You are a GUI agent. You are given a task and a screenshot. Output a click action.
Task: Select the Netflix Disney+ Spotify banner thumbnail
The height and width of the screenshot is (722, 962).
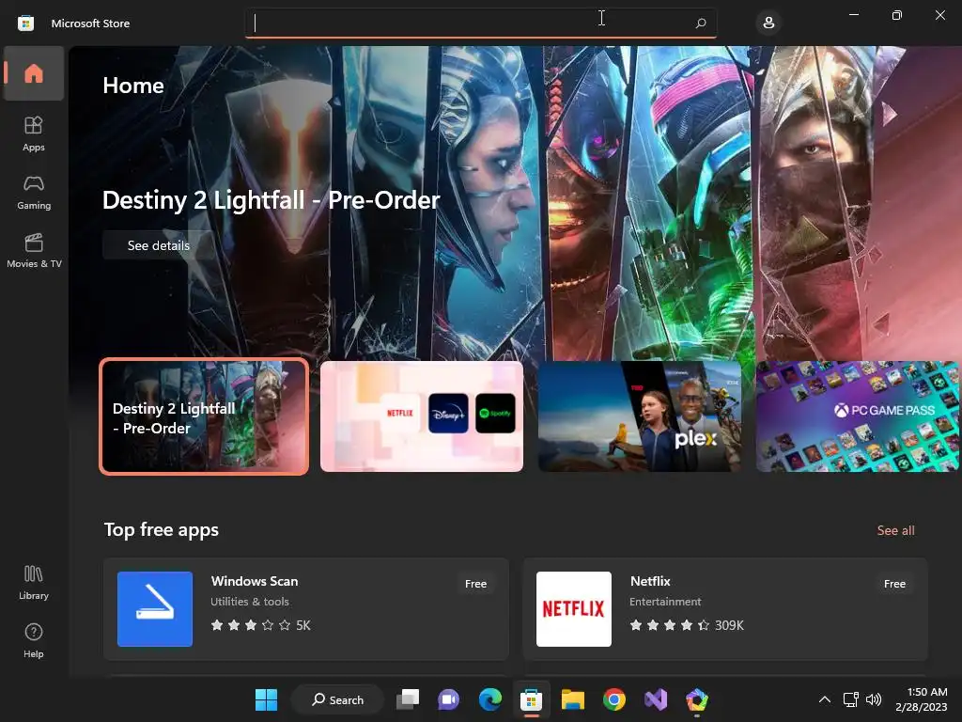[x=422, y=416]
